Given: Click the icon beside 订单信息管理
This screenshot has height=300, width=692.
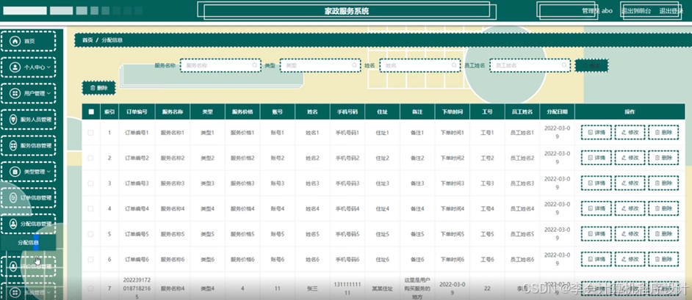Looking at the screenshot, I should 14,197.
